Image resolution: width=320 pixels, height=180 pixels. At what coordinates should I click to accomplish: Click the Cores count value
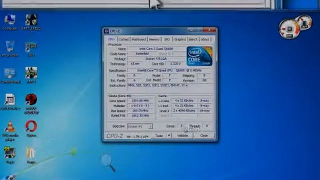point(181,126)
